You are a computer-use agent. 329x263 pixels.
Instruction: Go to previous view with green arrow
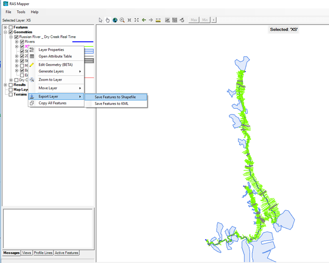coord(144,20)
